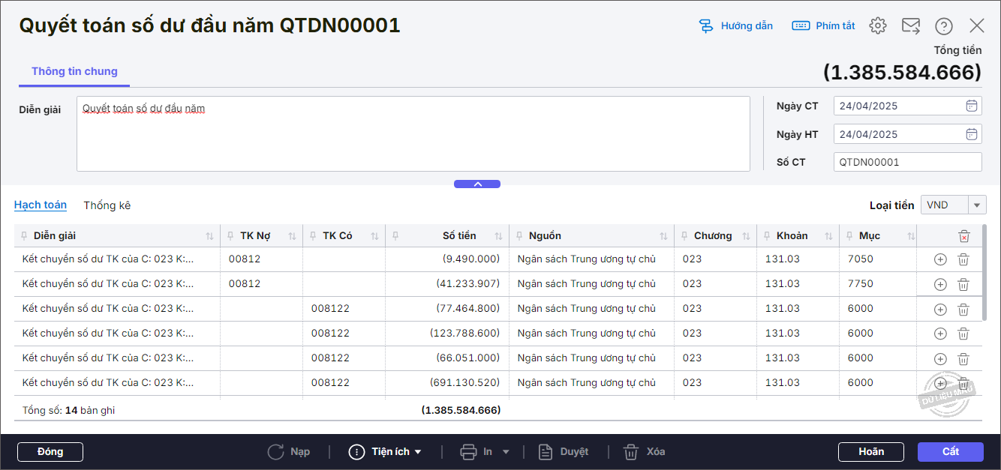Open calendar picker for Ngày HT

tap(971, 134)
